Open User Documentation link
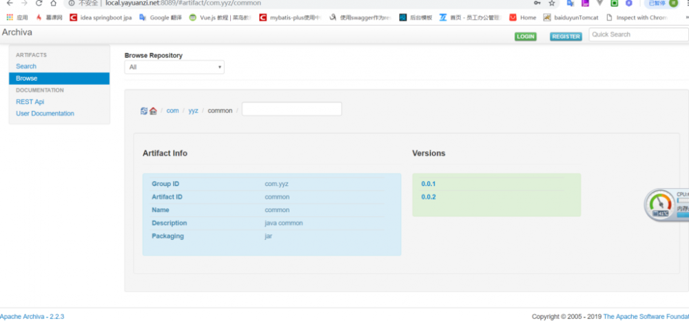The width and height of the screenshot is (689, 321). [x=45, y=113]
